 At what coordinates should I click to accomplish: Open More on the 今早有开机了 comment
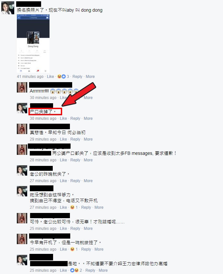[99, 249]
